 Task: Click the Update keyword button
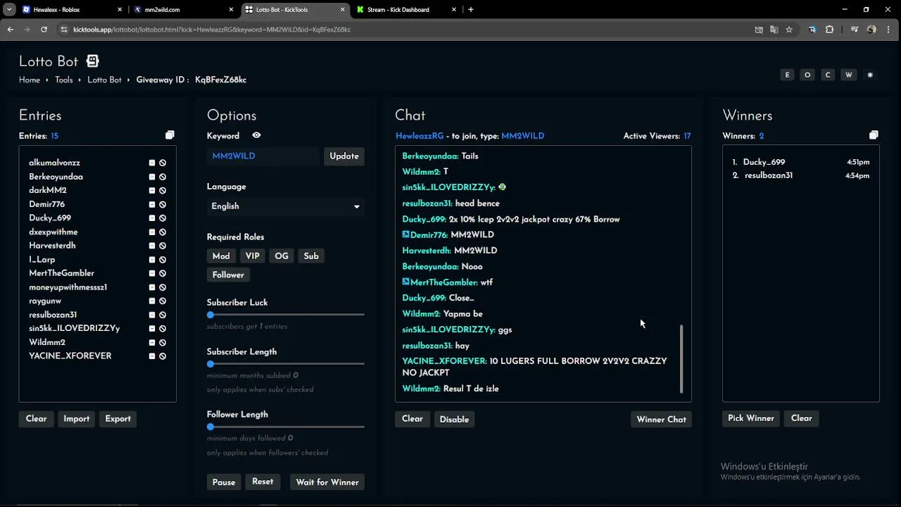[x=344, y=156]
